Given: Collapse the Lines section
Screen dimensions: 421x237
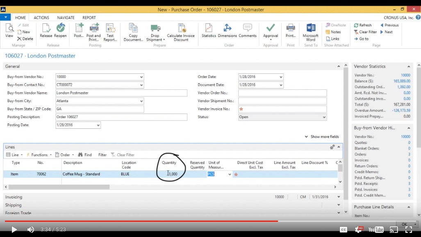Looking at the screenshot, I should 339,147.
